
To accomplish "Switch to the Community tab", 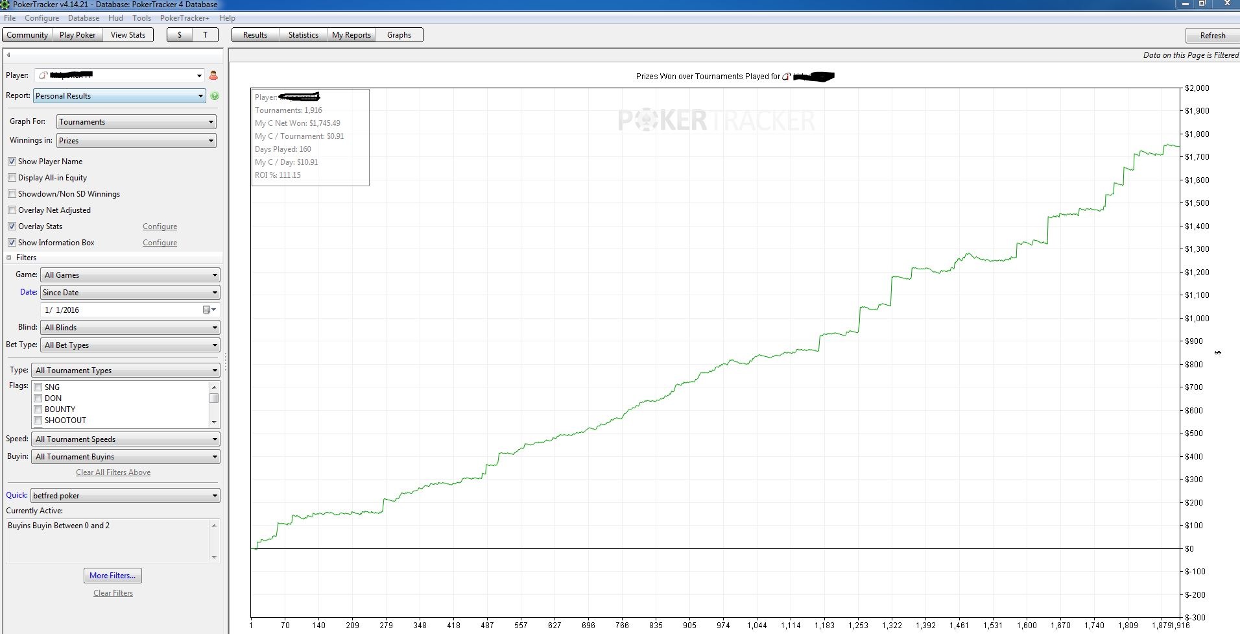I will coord(27,35).
